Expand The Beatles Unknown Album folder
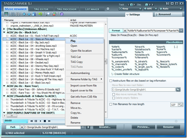187x138 pixels. tap(4, 29)
